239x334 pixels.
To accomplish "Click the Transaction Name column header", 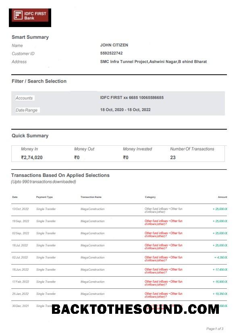I will [x=91, y=197].
